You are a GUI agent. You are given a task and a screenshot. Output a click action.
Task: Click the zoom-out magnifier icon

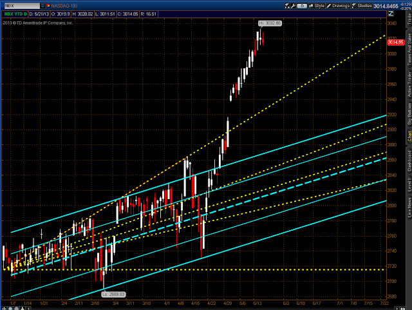point(17,309)
